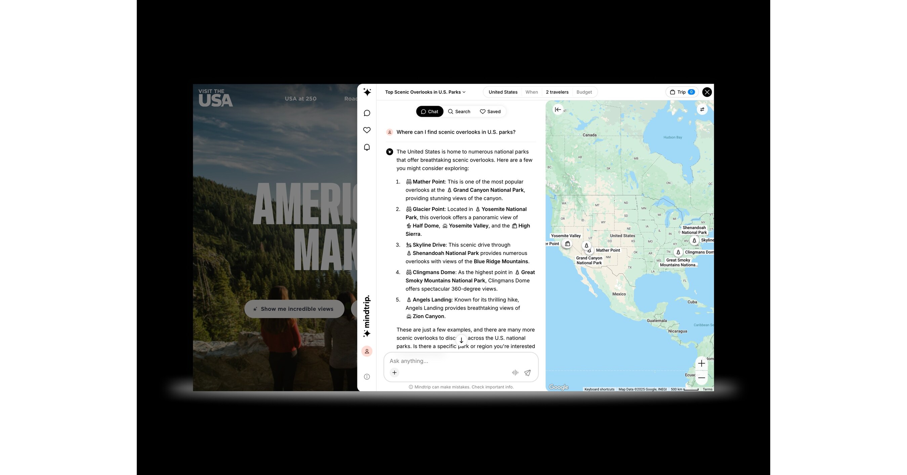Zoom out on the map
This screenshot has width=907, height=475.
tap(701, 378)
